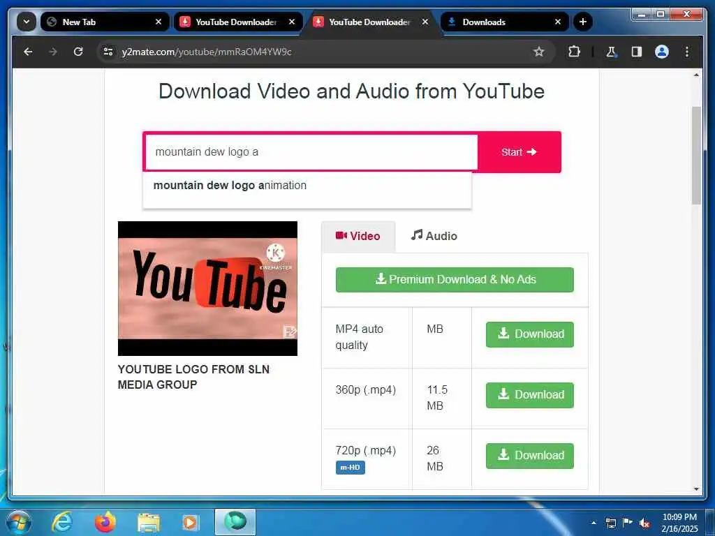
Task: Close the first YouTube Downloader tab
Action: 292,22
